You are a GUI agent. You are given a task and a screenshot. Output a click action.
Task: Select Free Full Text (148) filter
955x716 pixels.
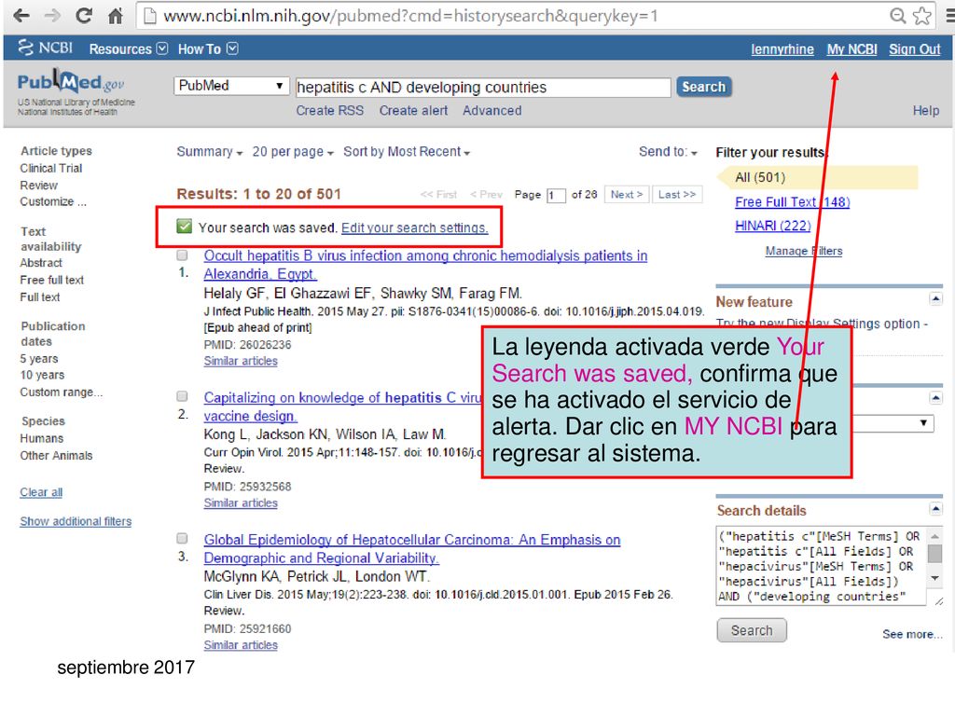(792, 201)
